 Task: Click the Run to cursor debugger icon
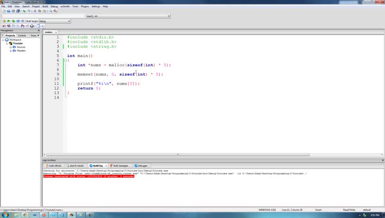click(9, 26)
